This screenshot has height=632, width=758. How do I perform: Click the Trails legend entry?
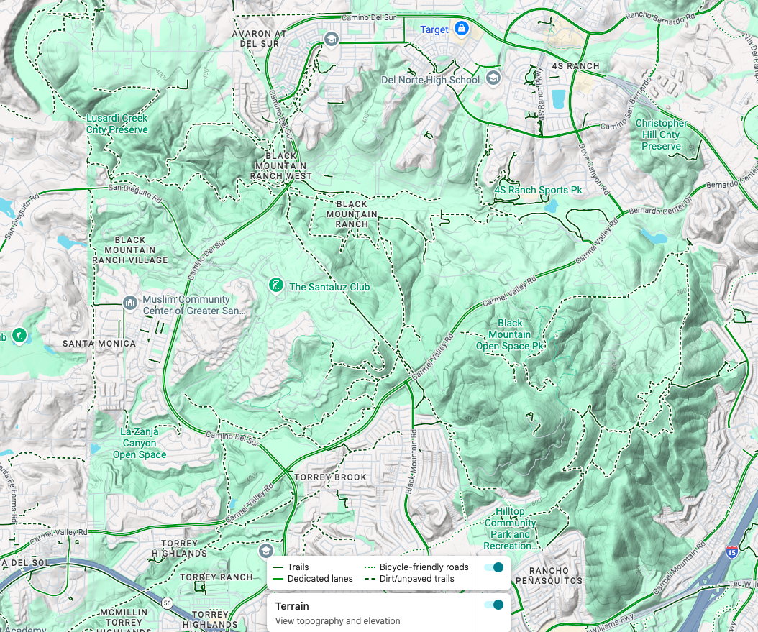pos(291,567)
